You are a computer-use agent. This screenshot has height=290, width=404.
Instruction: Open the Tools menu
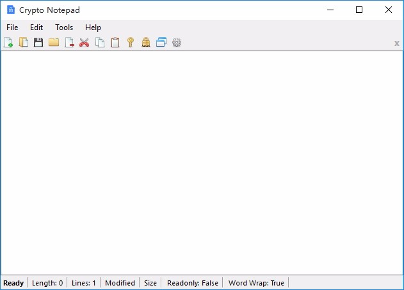64,28
